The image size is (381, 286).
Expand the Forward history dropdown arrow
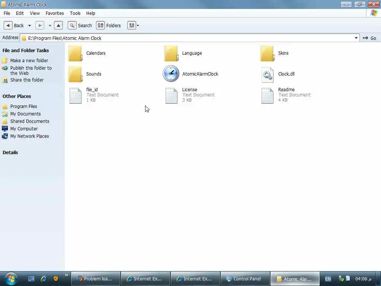[x=50, y=26]
